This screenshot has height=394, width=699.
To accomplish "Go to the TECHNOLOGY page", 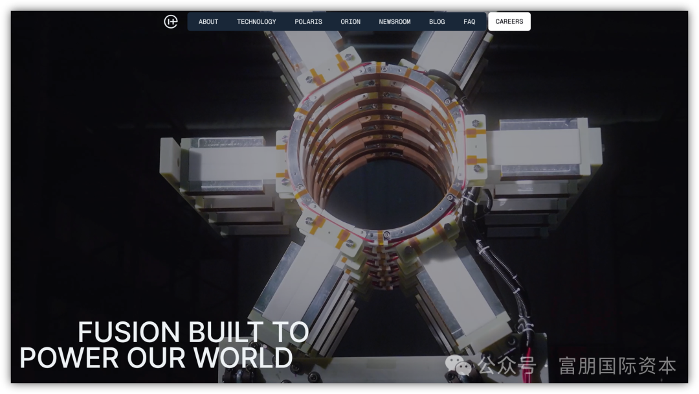I will [x=256, y=21].
